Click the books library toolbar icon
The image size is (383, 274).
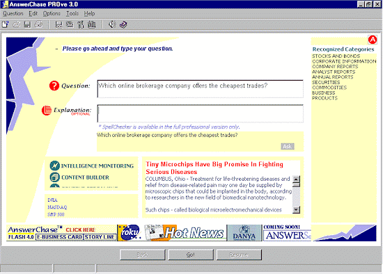tap(92, 24)
